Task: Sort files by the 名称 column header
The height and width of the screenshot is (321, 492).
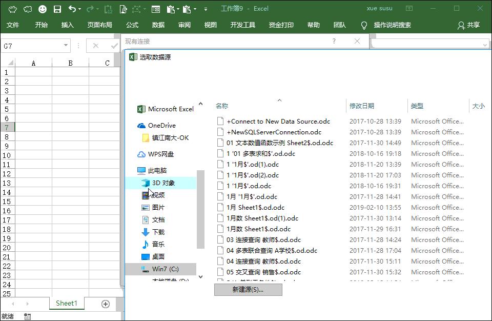Action: tap(222, 106)
